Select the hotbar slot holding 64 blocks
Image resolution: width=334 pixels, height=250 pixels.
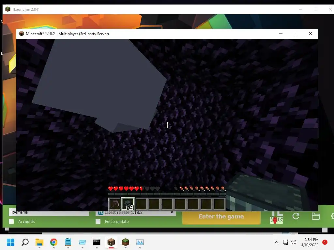tap(128, 204)
